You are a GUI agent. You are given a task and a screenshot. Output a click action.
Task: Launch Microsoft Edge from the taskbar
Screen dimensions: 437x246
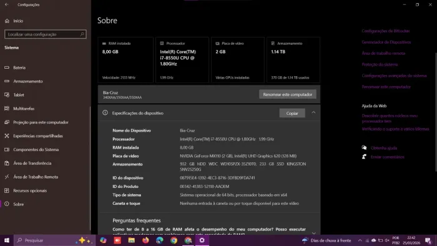tap(160, 240)
